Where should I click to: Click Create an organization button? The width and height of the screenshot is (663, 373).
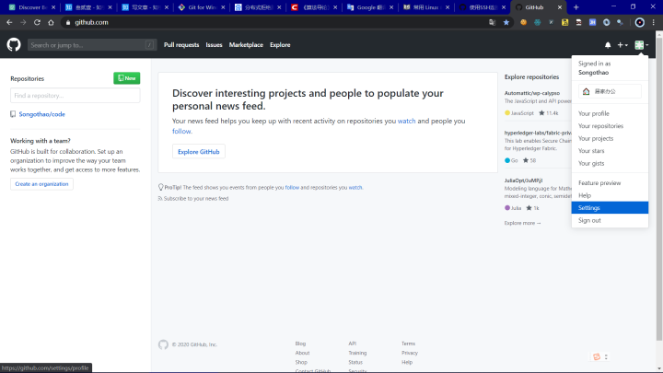(x=41, y=184)
